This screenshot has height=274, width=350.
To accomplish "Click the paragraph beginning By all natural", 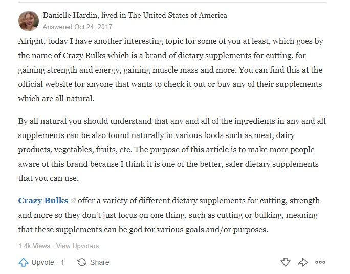I will (172, 150).
